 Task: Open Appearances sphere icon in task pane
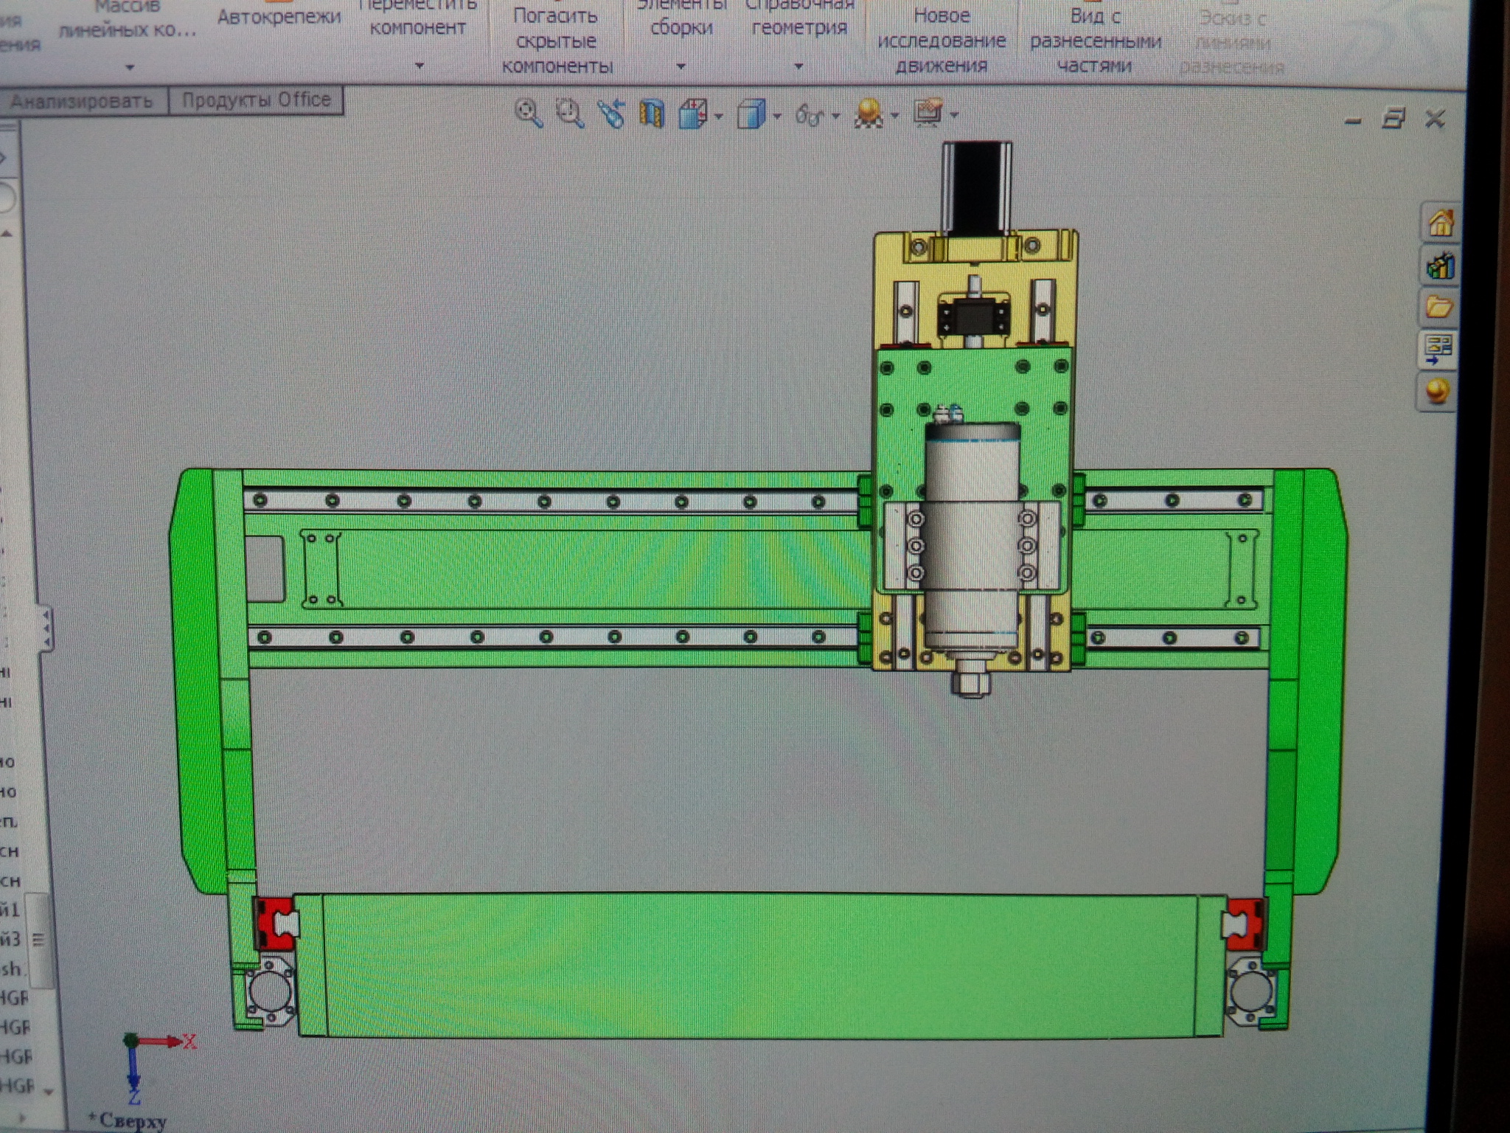tap(1437, 391)
